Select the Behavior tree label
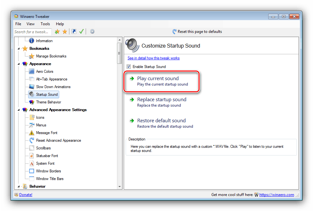 click(37, 186)
